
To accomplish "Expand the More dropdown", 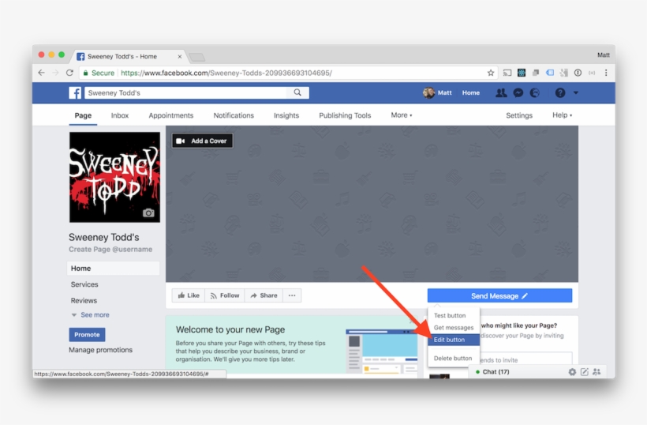I will click(x=402, y=115).
